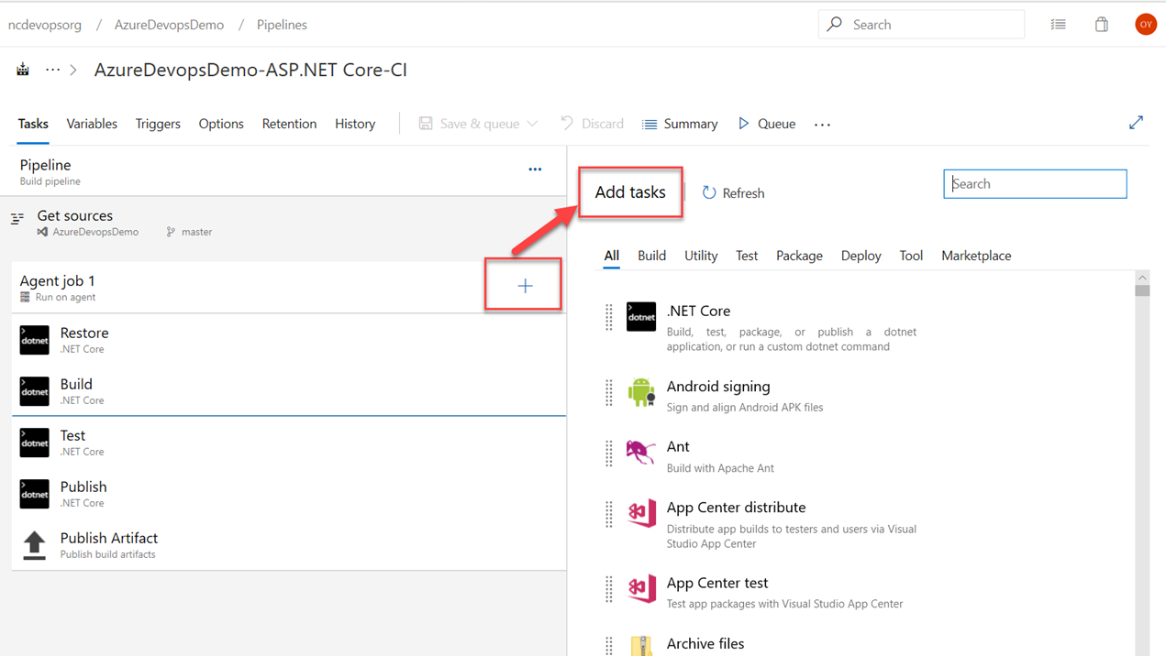
Task: Open the work items list icon
Action: coord(1058,25)
